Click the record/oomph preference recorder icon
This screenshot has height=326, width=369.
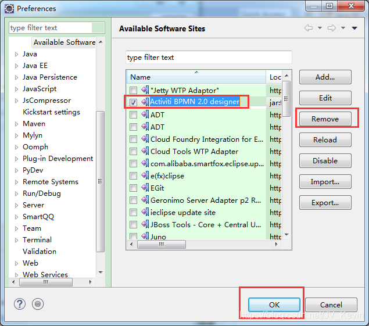[x=38, y=304]
